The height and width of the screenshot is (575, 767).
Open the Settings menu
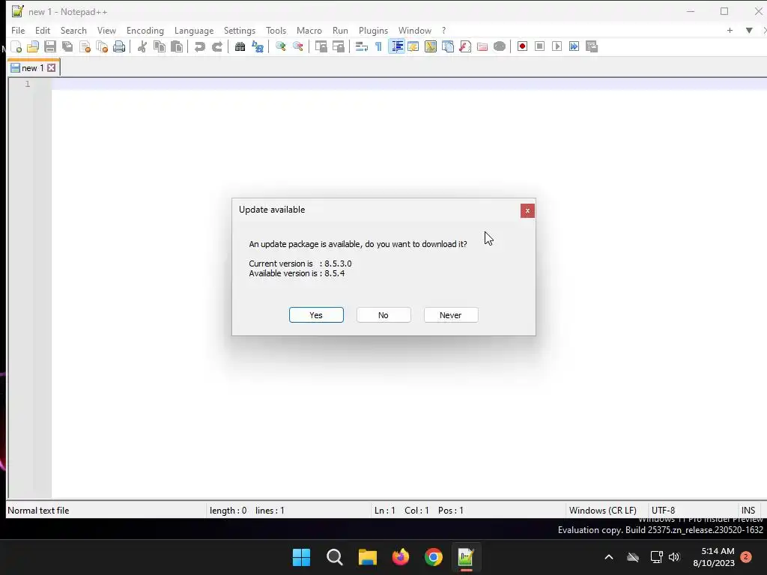[239, 30]
